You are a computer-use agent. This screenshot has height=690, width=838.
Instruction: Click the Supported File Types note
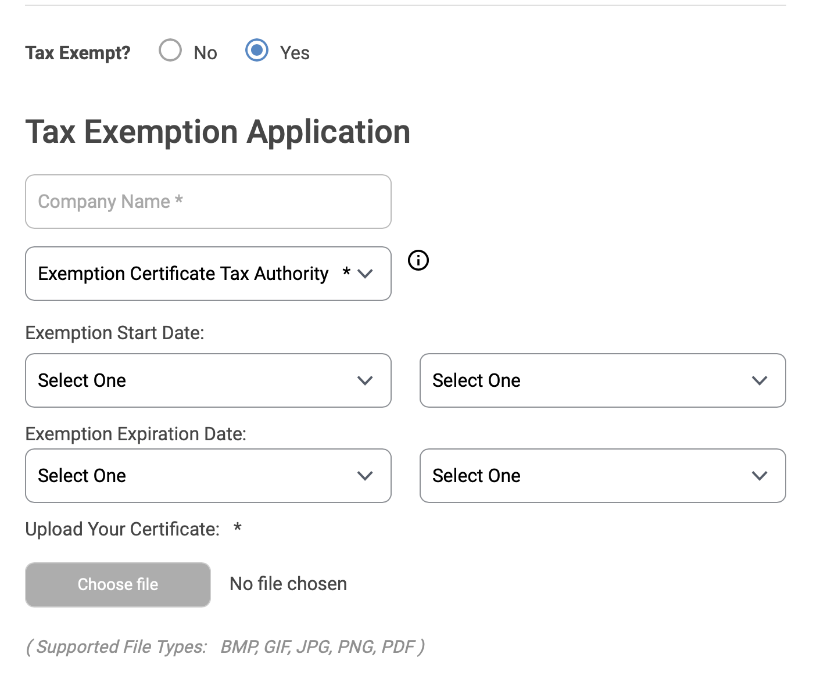point(225,646)
